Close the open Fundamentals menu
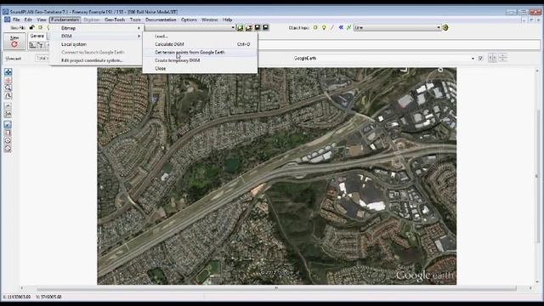The image size is (544, 306). 65,20
